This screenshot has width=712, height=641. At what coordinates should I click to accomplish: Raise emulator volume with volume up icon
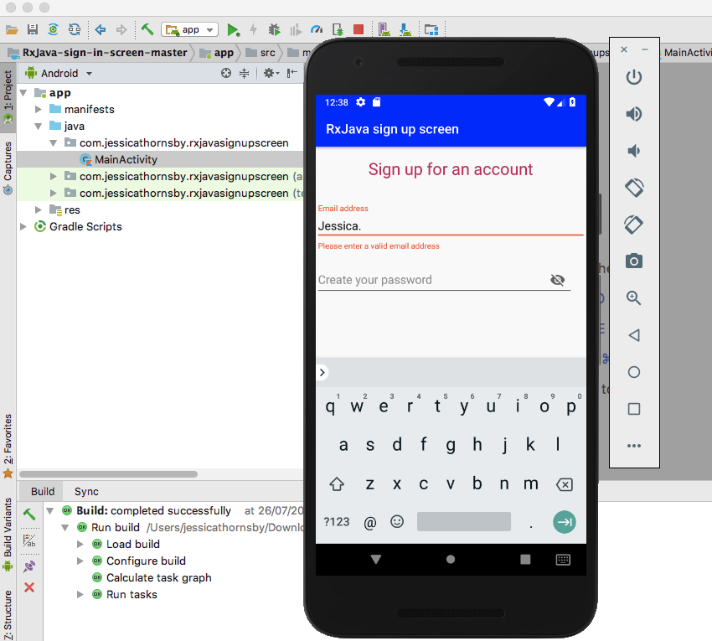[x=634, y=114]
